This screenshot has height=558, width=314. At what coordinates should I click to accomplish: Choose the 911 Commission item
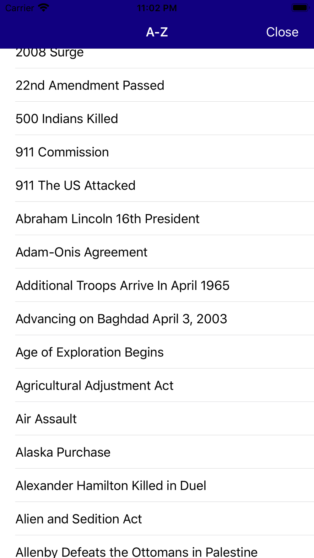[62, 152]
